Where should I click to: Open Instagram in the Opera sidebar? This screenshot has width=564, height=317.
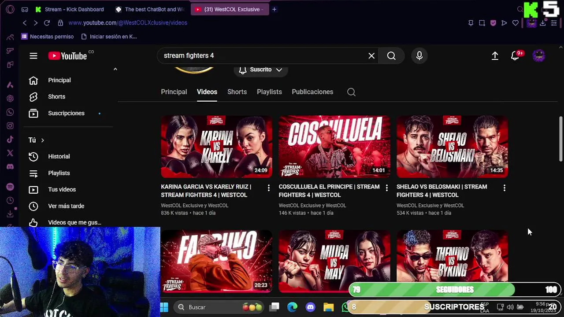pos(10,125)
